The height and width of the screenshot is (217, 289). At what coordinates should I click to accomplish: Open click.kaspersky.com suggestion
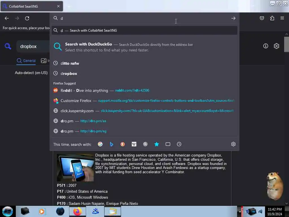(144, 111)
